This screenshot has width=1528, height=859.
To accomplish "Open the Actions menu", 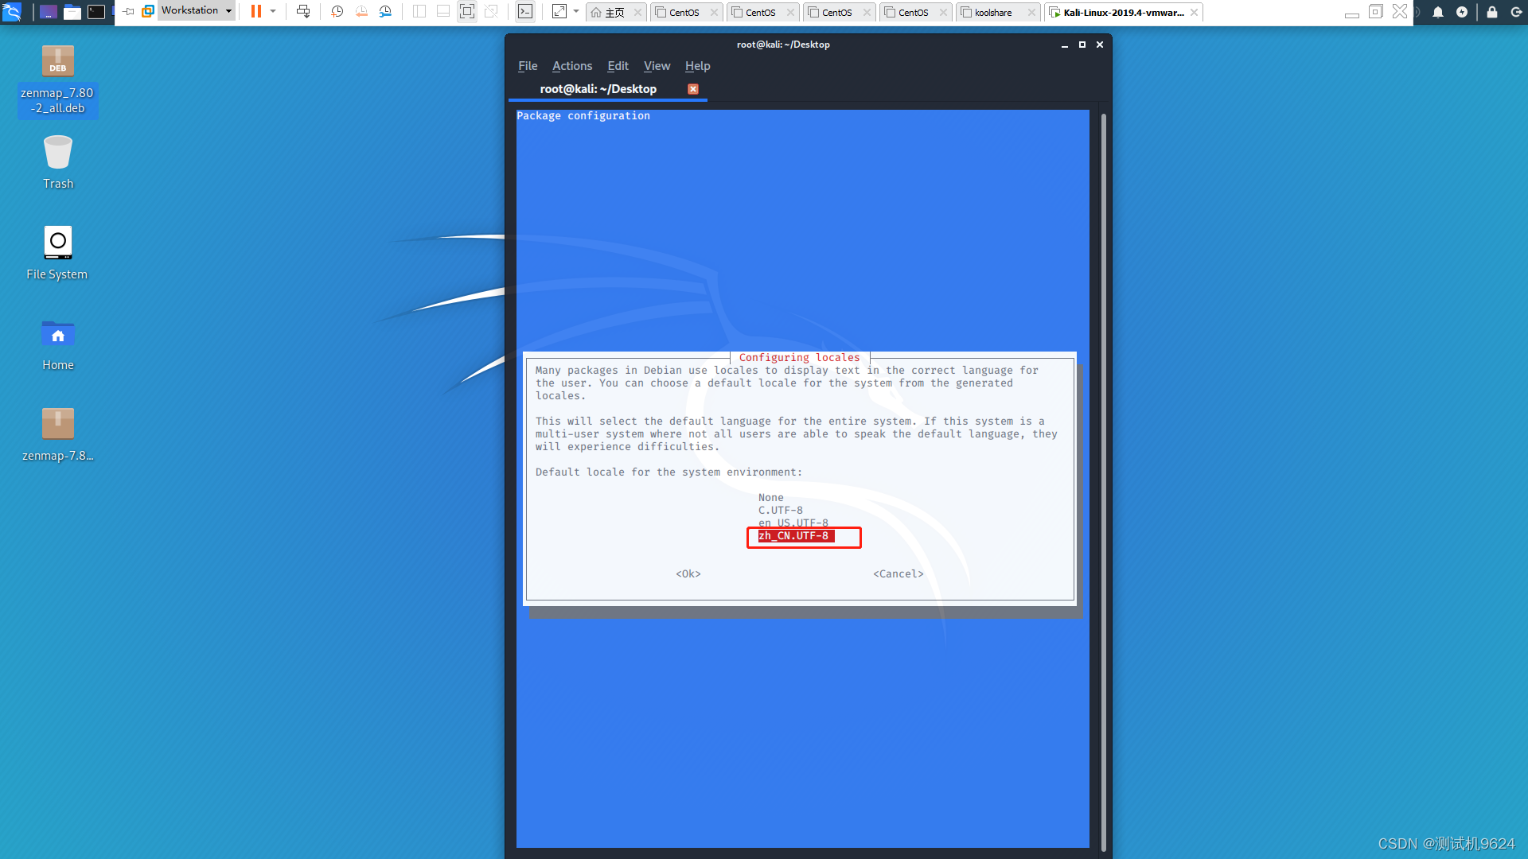I will (x=571, y=66).
